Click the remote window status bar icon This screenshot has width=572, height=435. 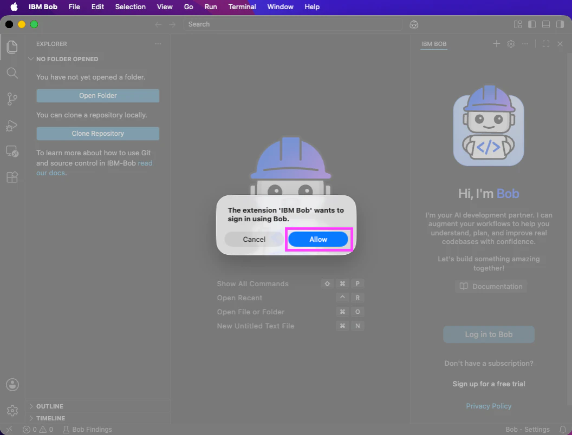tap(9, 430)
